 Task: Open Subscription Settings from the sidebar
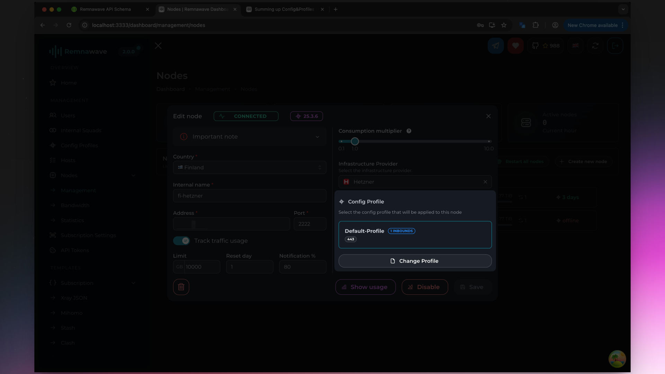[x=88, y=235]
